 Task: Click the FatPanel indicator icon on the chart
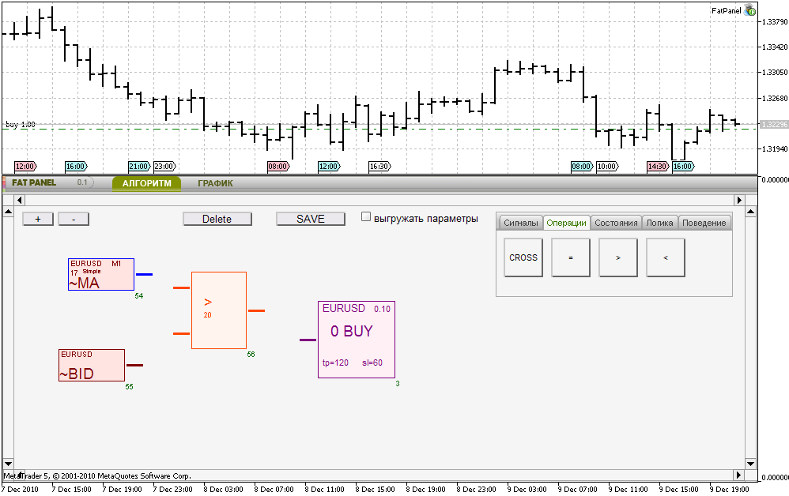[749, 10]
